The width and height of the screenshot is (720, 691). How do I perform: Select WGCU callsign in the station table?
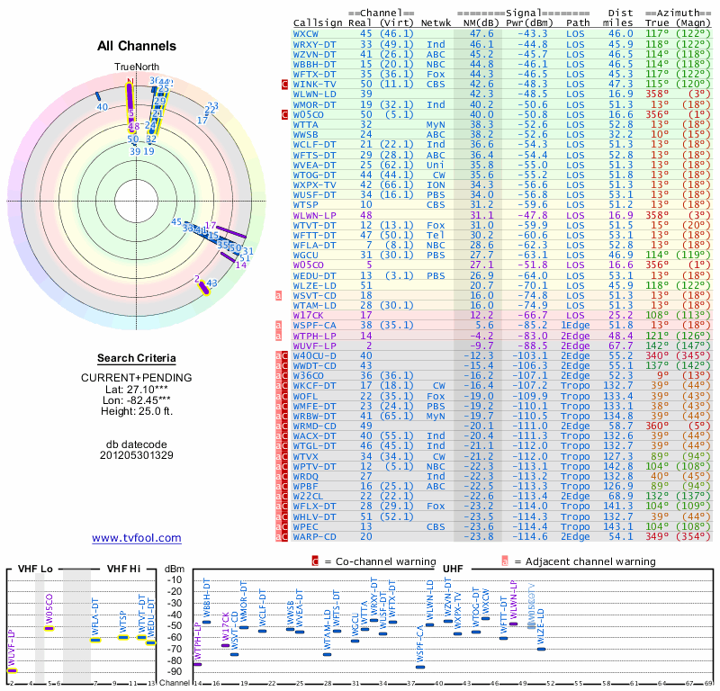coord(306,256)
